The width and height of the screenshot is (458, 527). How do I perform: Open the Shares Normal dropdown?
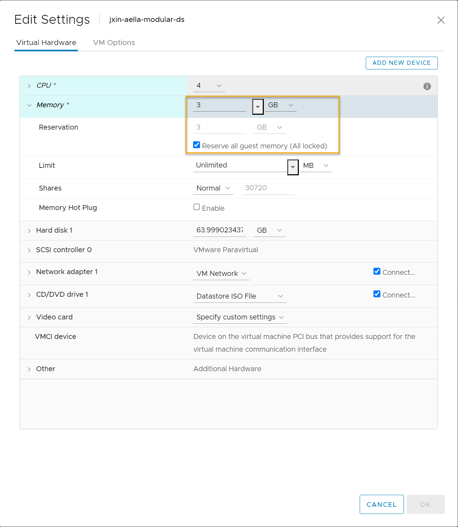point(213,188)
